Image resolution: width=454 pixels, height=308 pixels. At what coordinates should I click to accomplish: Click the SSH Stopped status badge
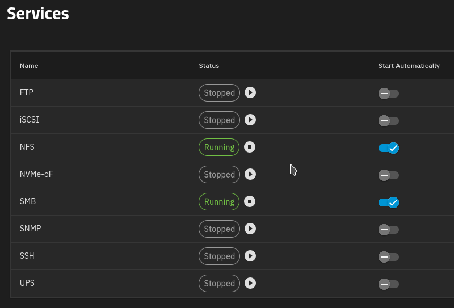[x=219, y=256]
